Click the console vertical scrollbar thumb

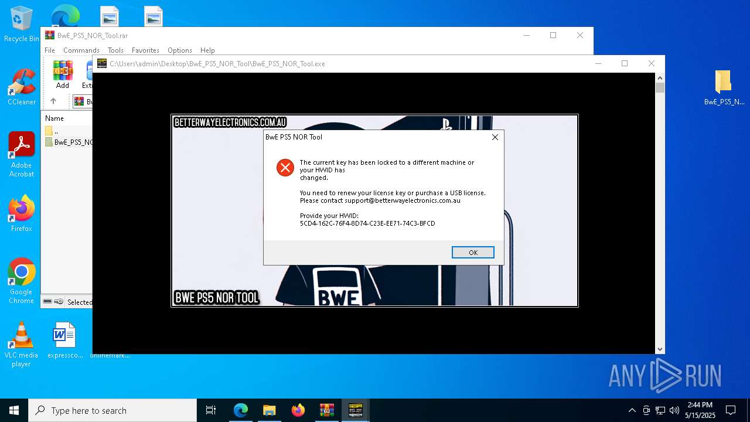coord(660,88)
